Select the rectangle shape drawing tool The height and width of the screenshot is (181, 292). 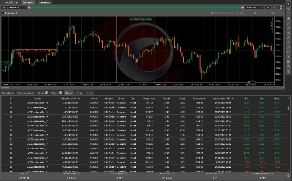tap(288, 47)
